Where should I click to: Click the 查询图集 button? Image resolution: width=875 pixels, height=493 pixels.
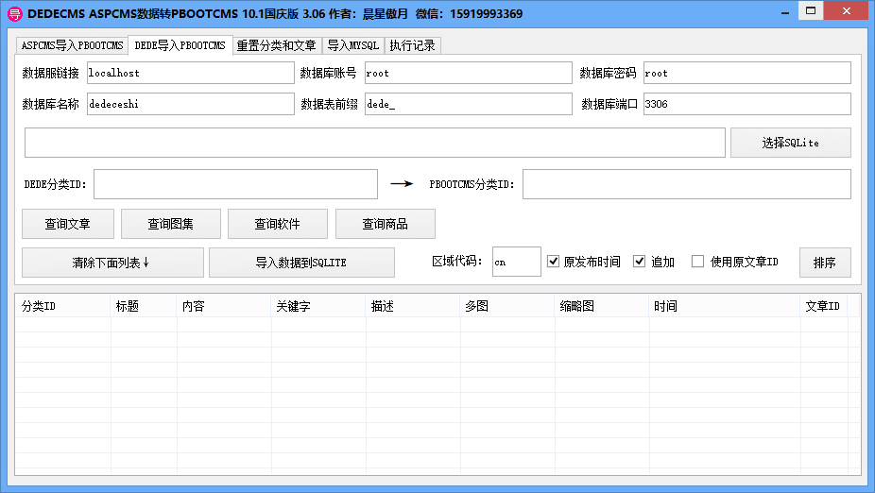(x=170, y=224)
